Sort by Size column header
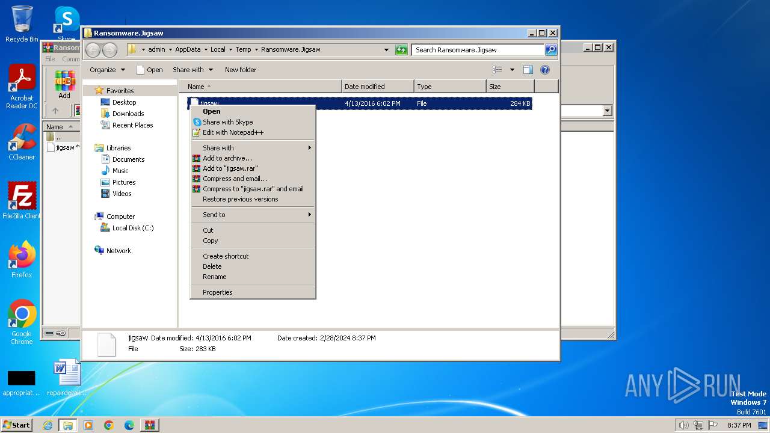 pyautogui.click(x=510, y=87)
